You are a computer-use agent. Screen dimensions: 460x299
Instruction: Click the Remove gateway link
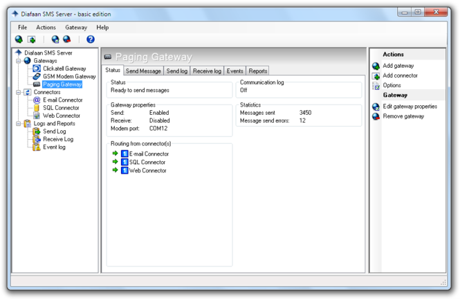(x=403, y=116)
